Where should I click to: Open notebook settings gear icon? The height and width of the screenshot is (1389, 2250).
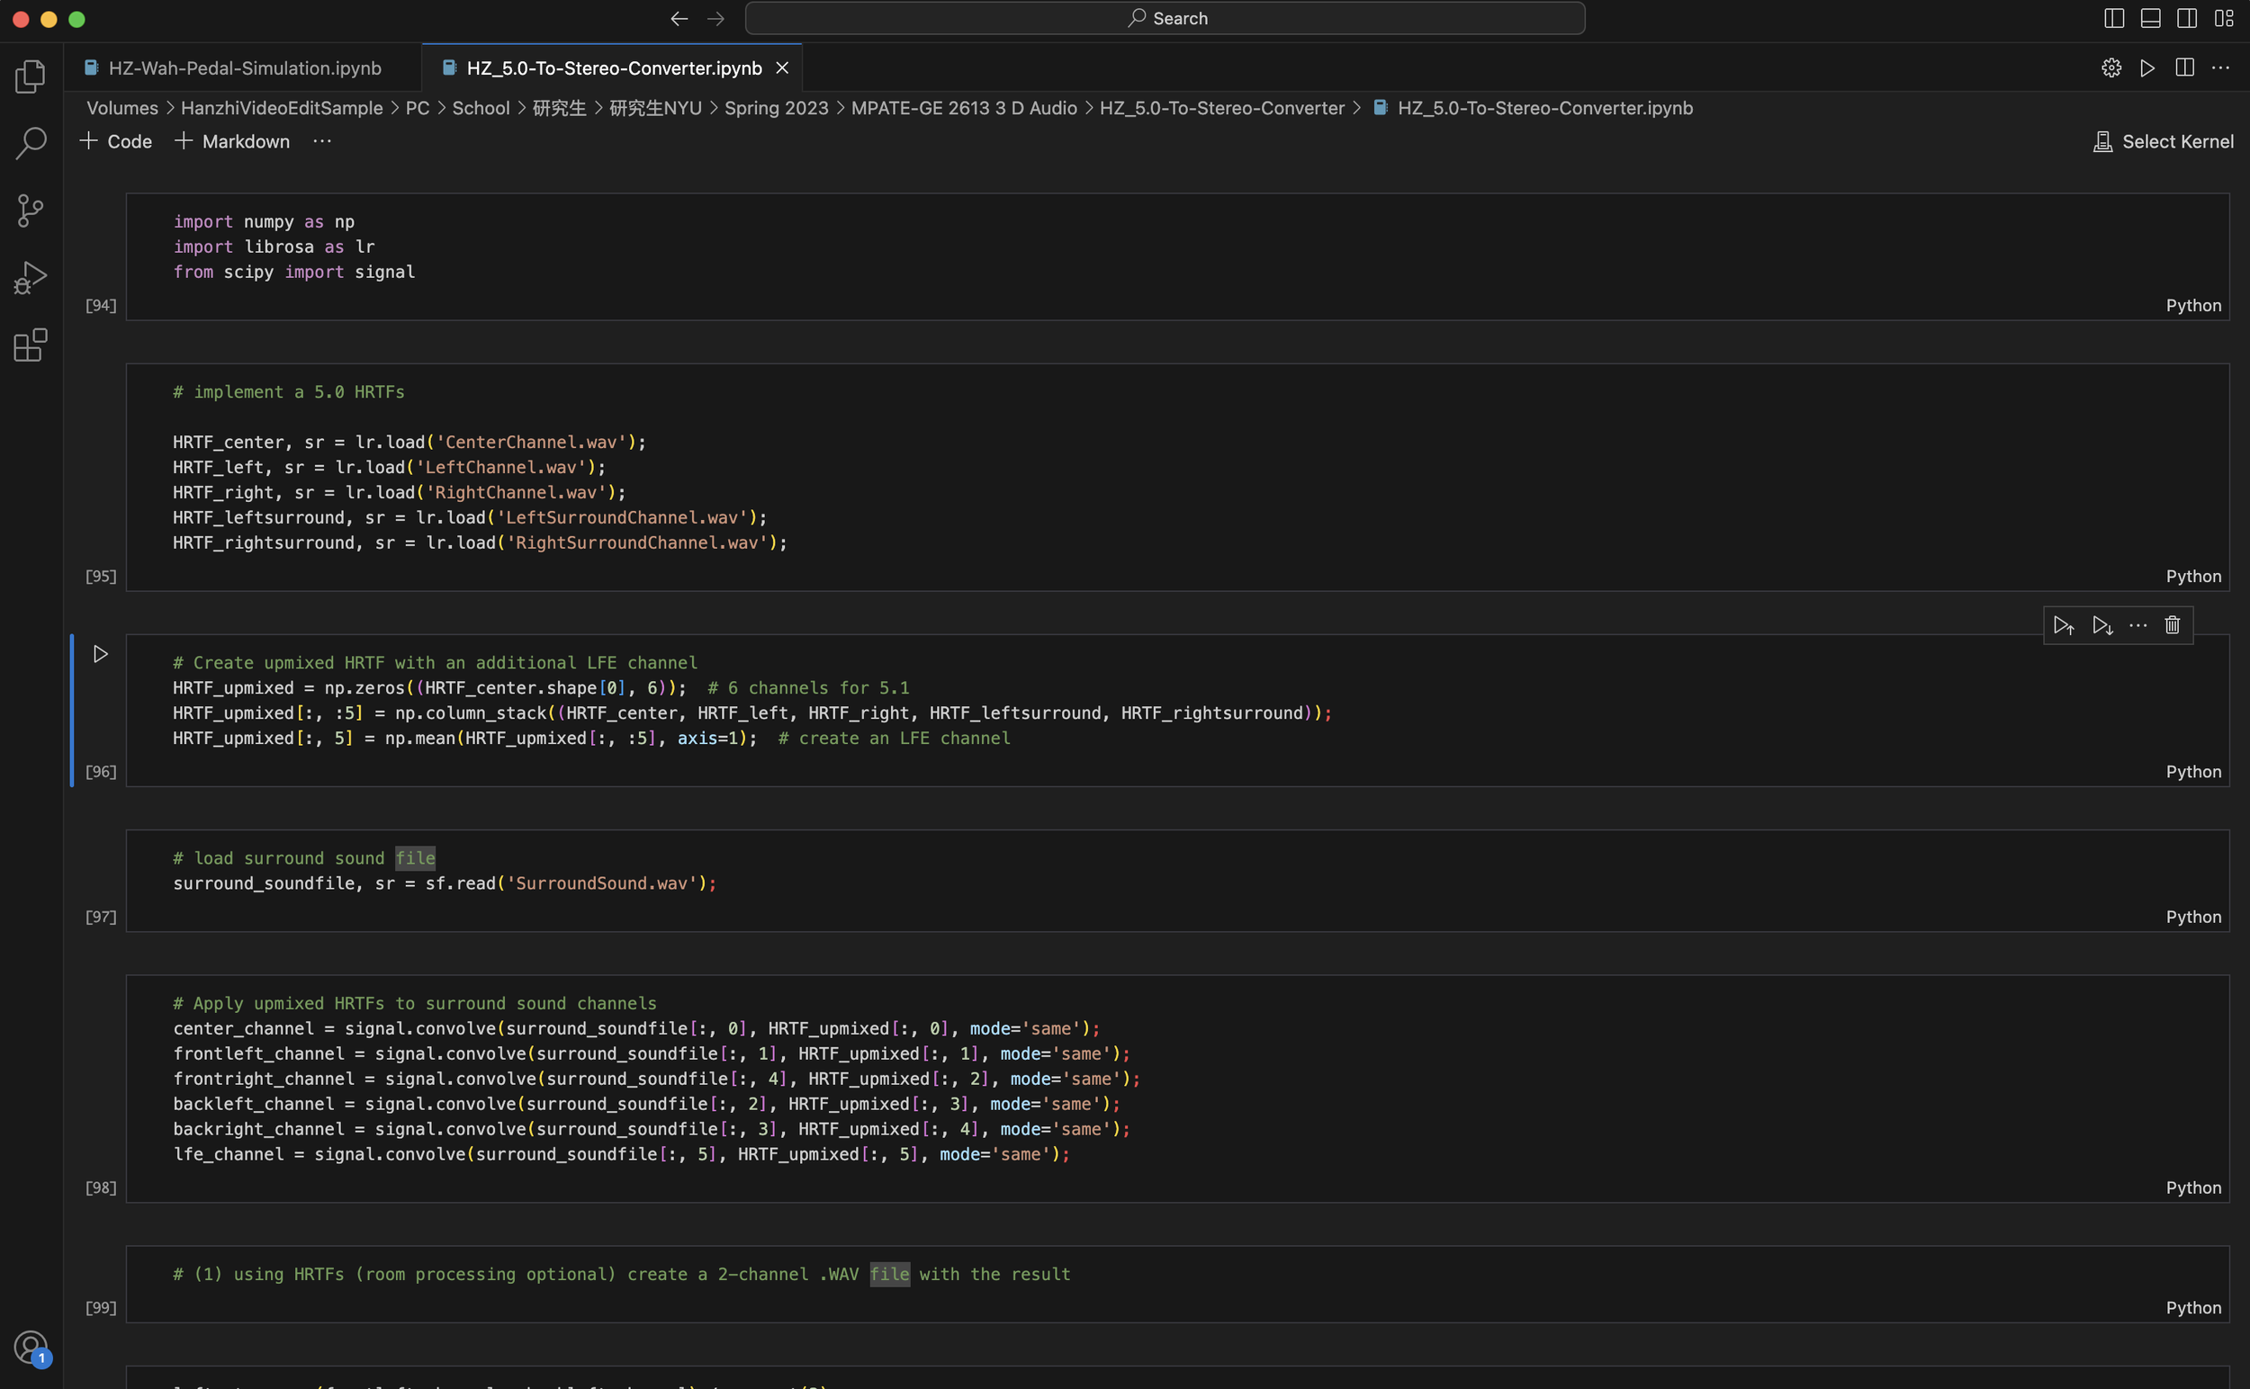pyautogui.click(x=2111, y=68)
